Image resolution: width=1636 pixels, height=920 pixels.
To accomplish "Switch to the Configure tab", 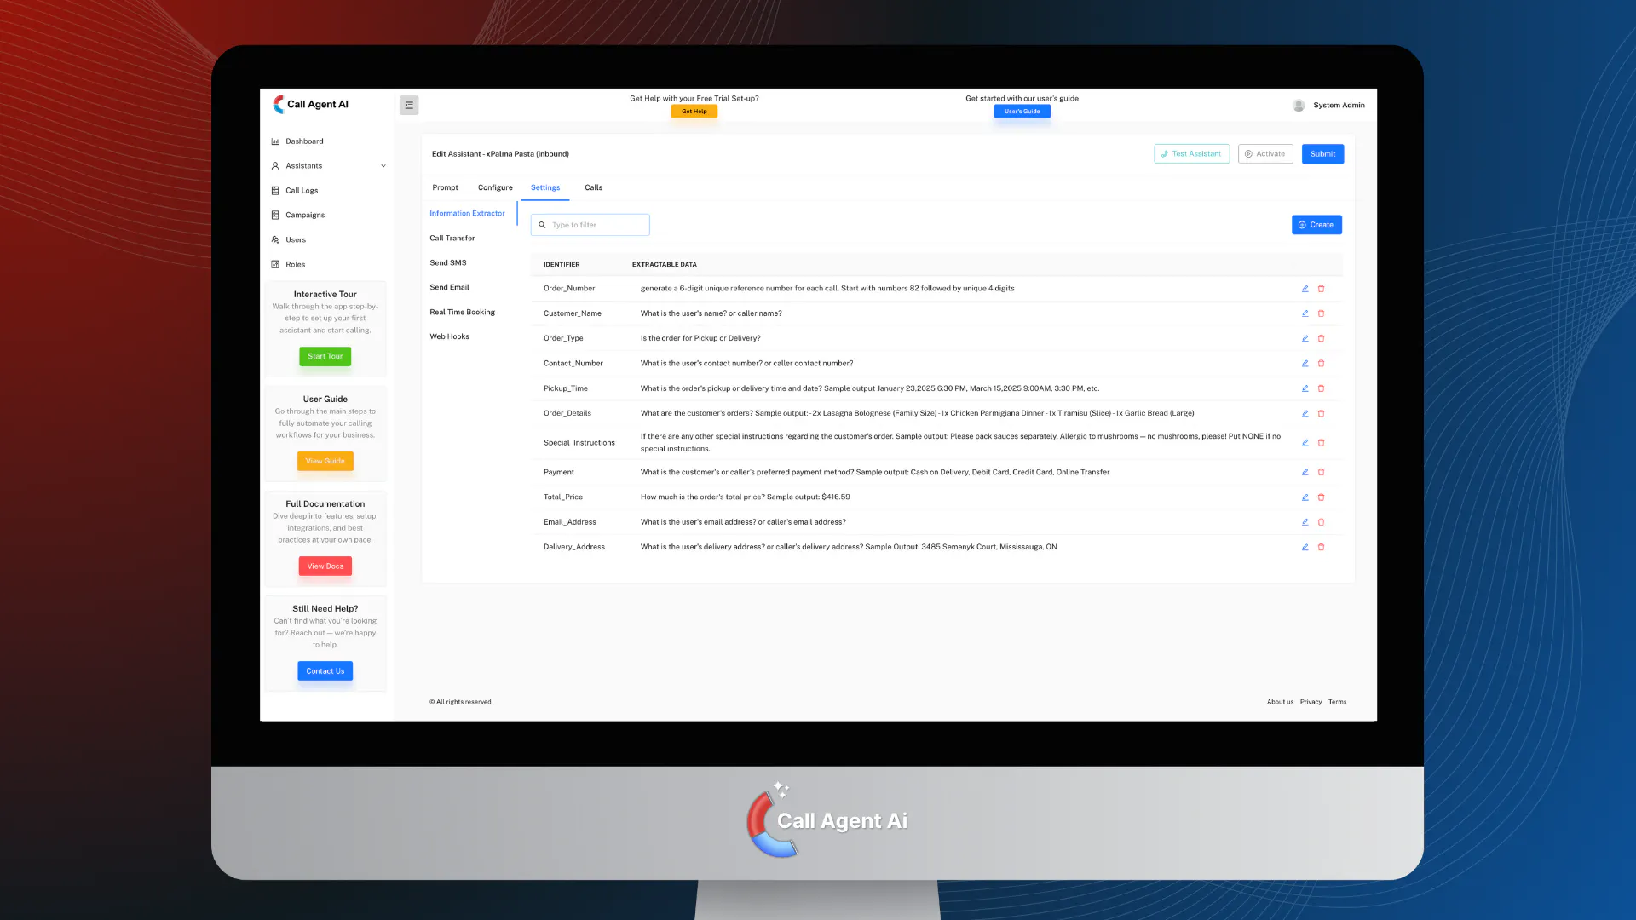I will point(495,187).
